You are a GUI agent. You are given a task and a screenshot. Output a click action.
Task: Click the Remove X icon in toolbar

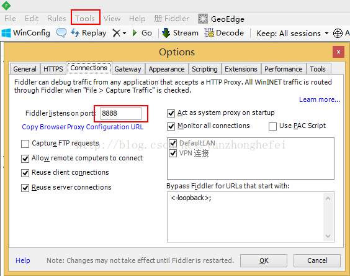[116, 33]
